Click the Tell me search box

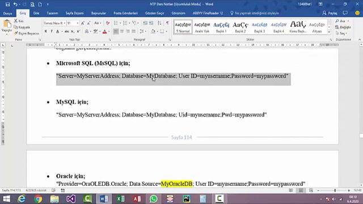[255, 13]
